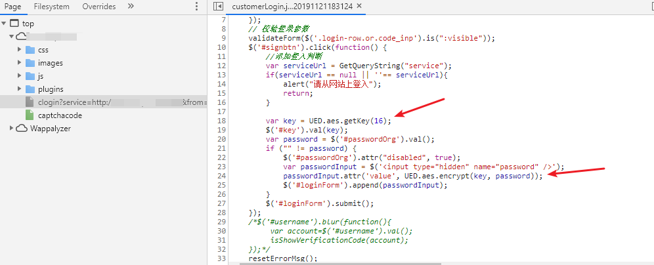The image size is (654, 265).
Task: Set breakpoint on line number 12
Action: (x=222, y=66)
